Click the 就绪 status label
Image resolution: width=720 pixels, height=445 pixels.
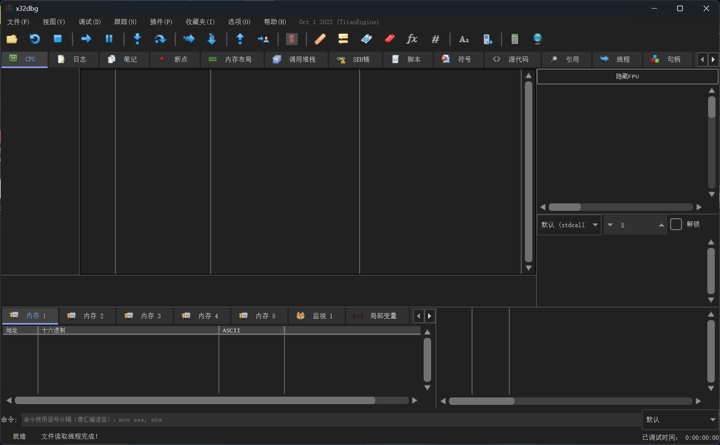point(19,436)
